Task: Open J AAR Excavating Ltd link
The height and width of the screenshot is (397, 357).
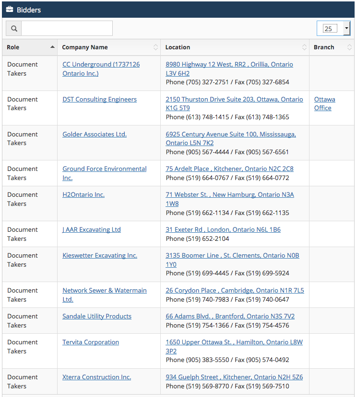Action: (92, 229)
